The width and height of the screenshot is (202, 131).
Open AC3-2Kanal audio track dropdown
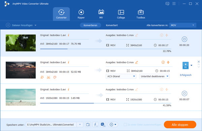[x=121, y=76]
